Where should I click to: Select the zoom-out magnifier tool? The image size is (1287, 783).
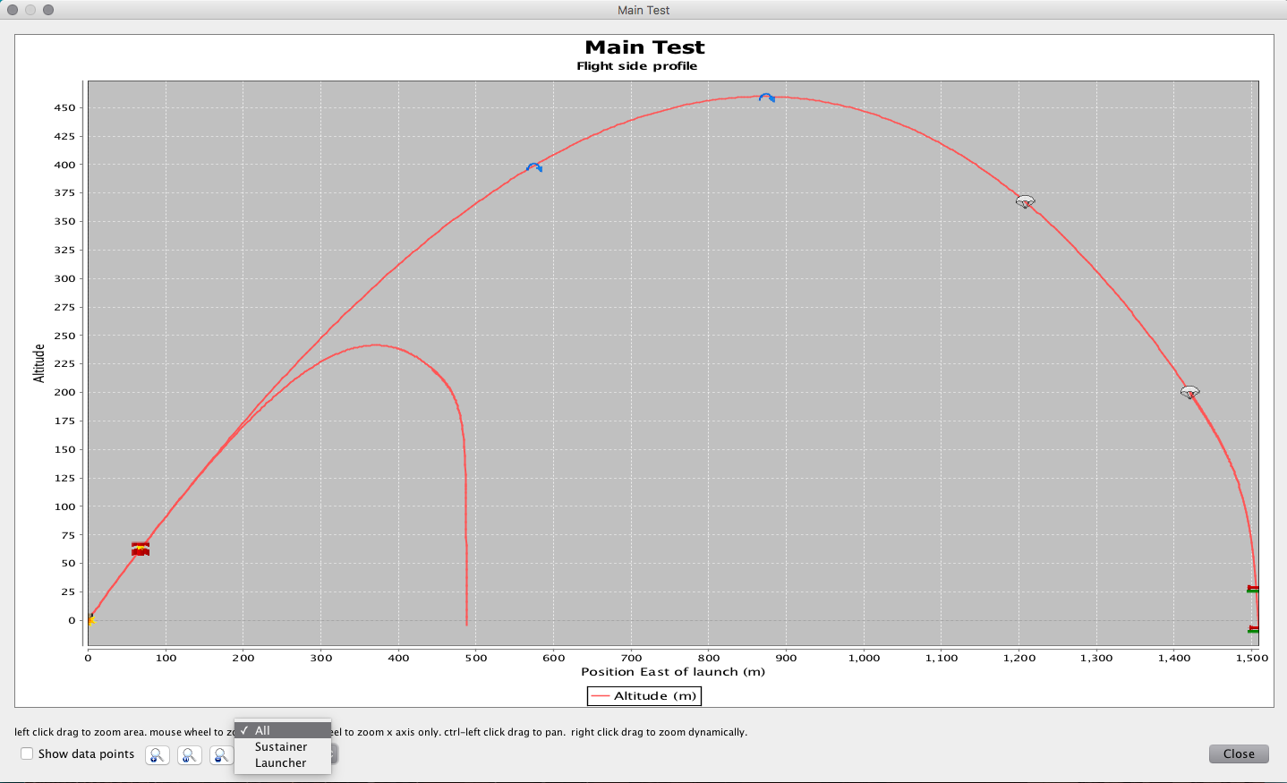pyautogui.click(x=221, y=755)
